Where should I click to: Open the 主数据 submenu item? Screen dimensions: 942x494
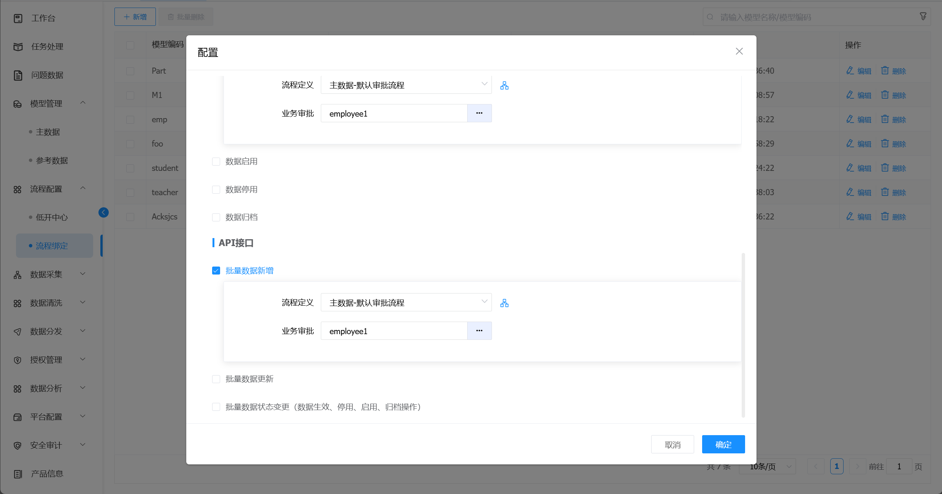pyautogui.click(x=48, y=132)
